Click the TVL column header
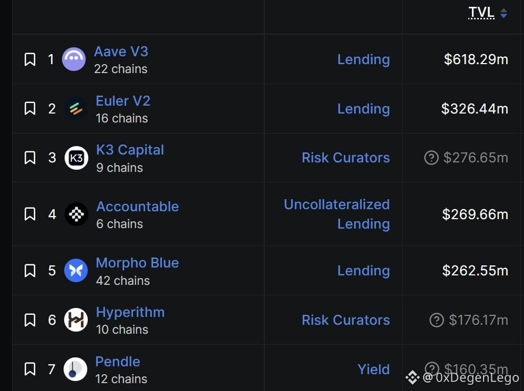Viewport: 524px width, 391px height. click(x=481, y=13)
